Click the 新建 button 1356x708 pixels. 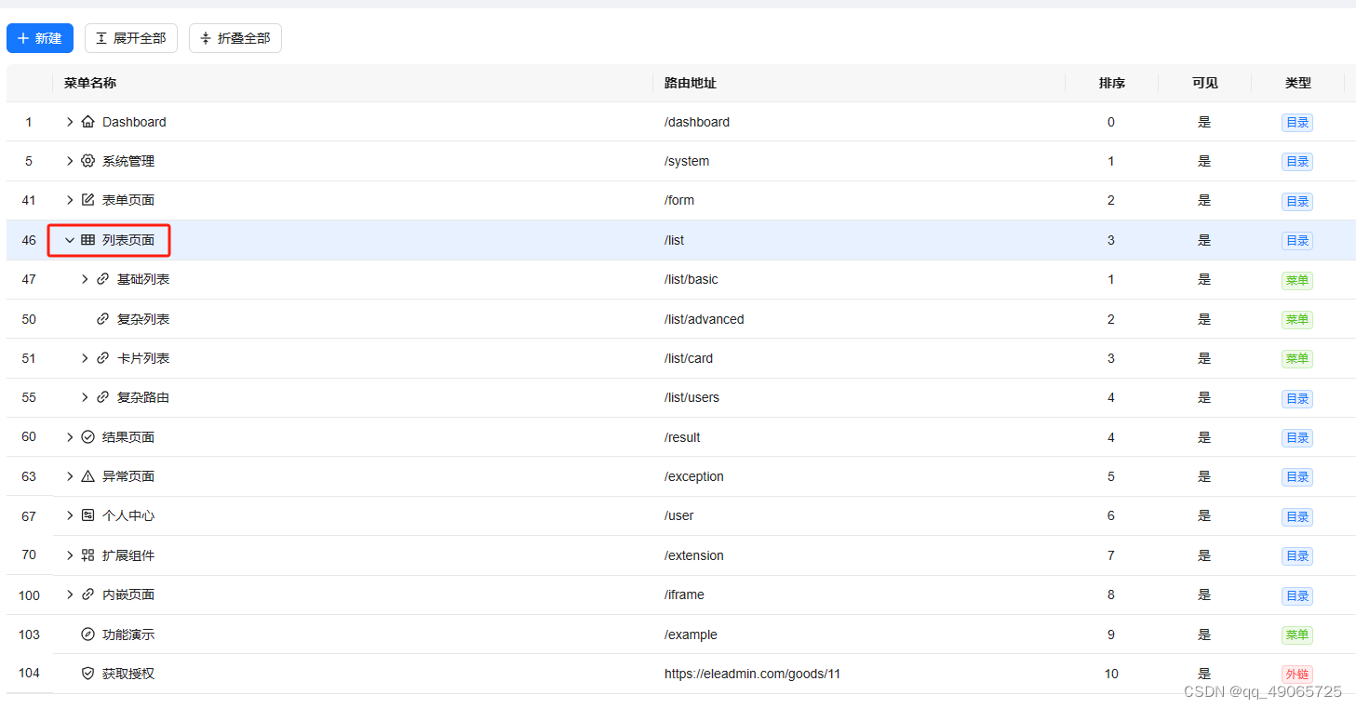pos(40,38)
